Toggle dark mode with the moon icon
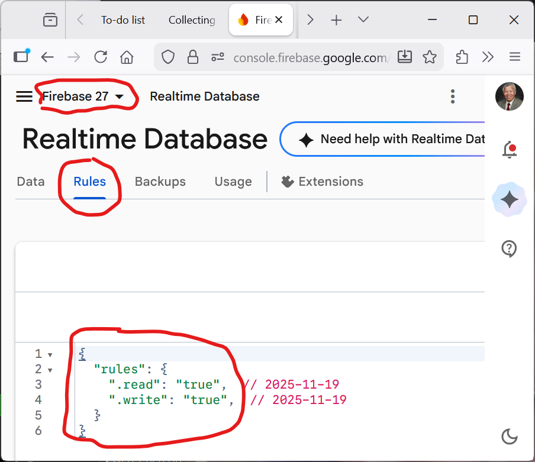This screenshot has width=535, height=462. point(509,437)
